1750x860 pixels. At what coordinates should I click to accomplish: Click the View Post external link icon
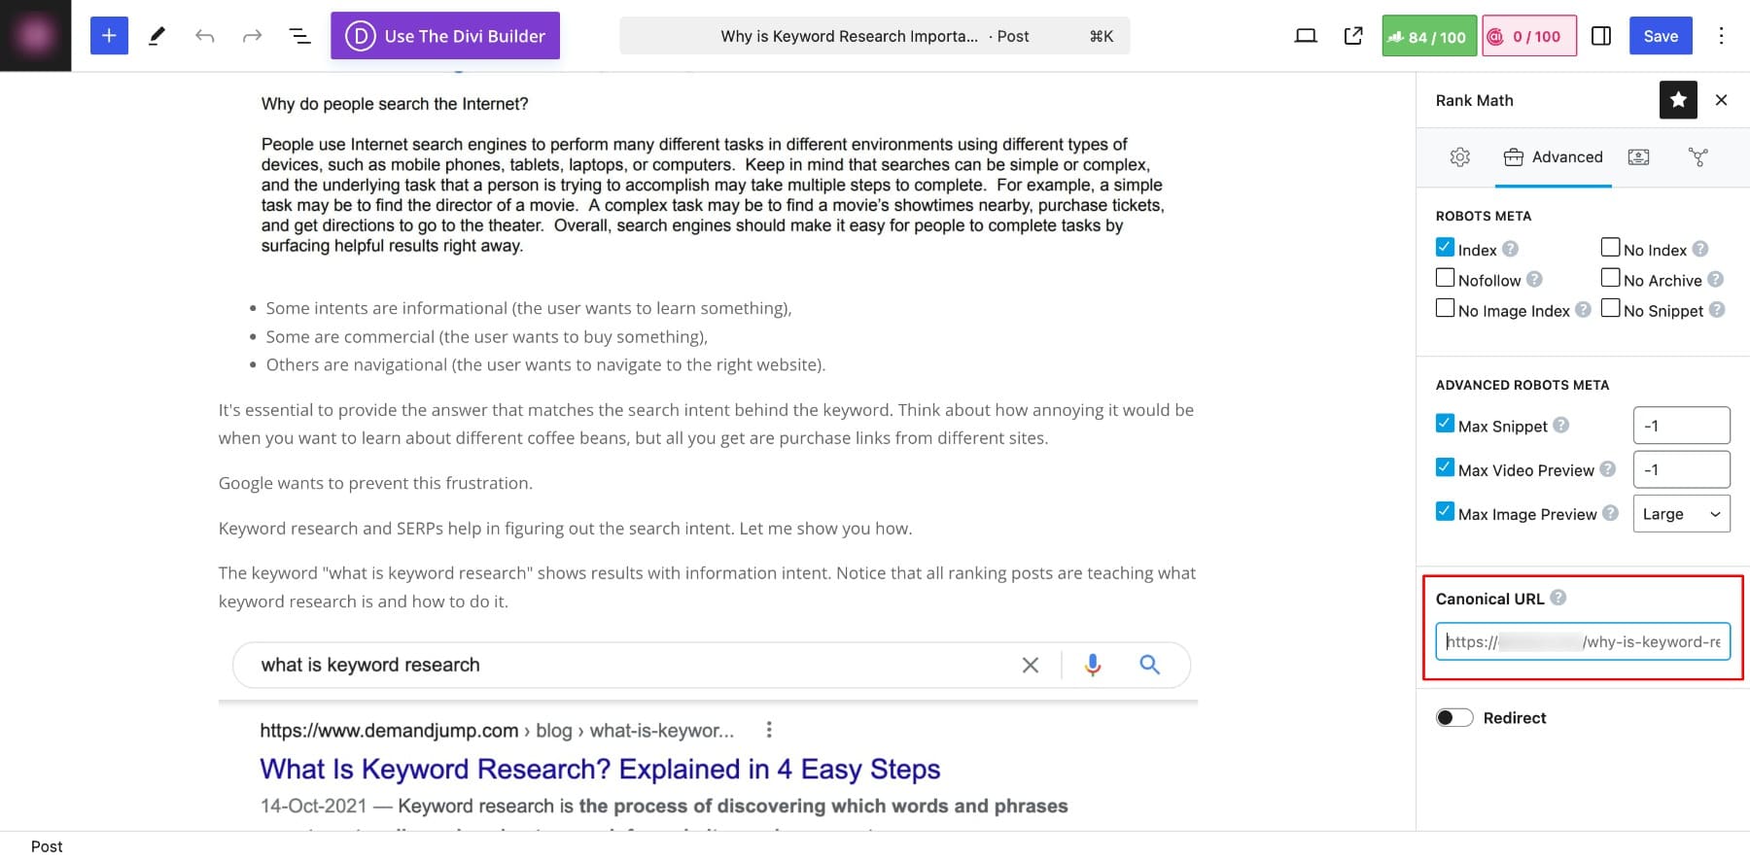pos(1352,36)
